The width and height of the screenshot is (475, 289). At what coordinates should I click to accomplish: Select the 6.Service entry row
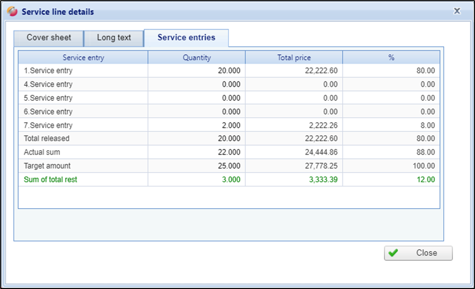coord(48,112)
